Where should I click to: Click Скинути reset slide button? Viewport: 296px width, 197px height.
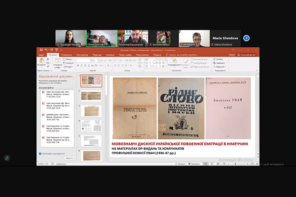68,63
